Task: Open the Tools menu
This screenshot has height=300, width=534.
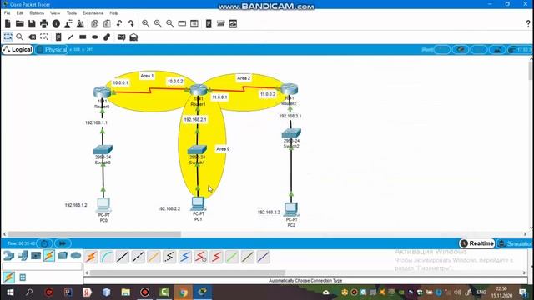Action: coord(72,13)
